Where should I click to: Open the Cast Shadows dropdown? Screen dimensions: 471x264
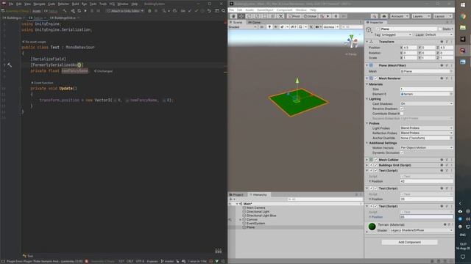pyautogui.click(x=426, y=103)
